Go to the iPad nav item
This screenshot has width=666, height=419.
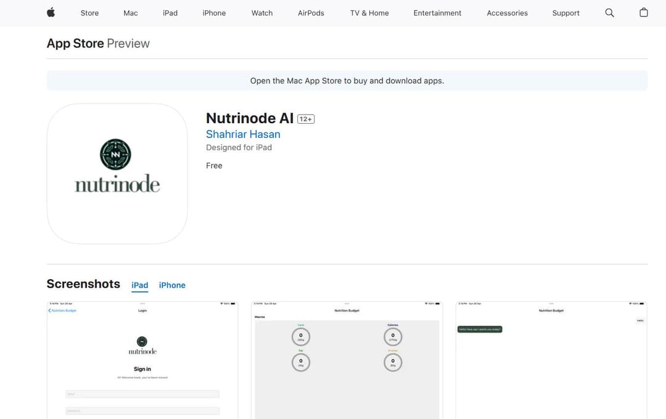[x=170, y=13]
